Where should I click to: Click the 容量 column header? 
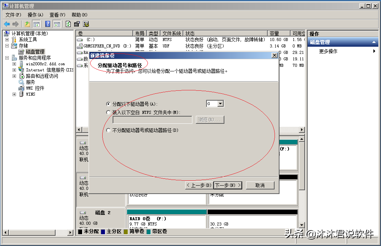click(x=279, y=33)
